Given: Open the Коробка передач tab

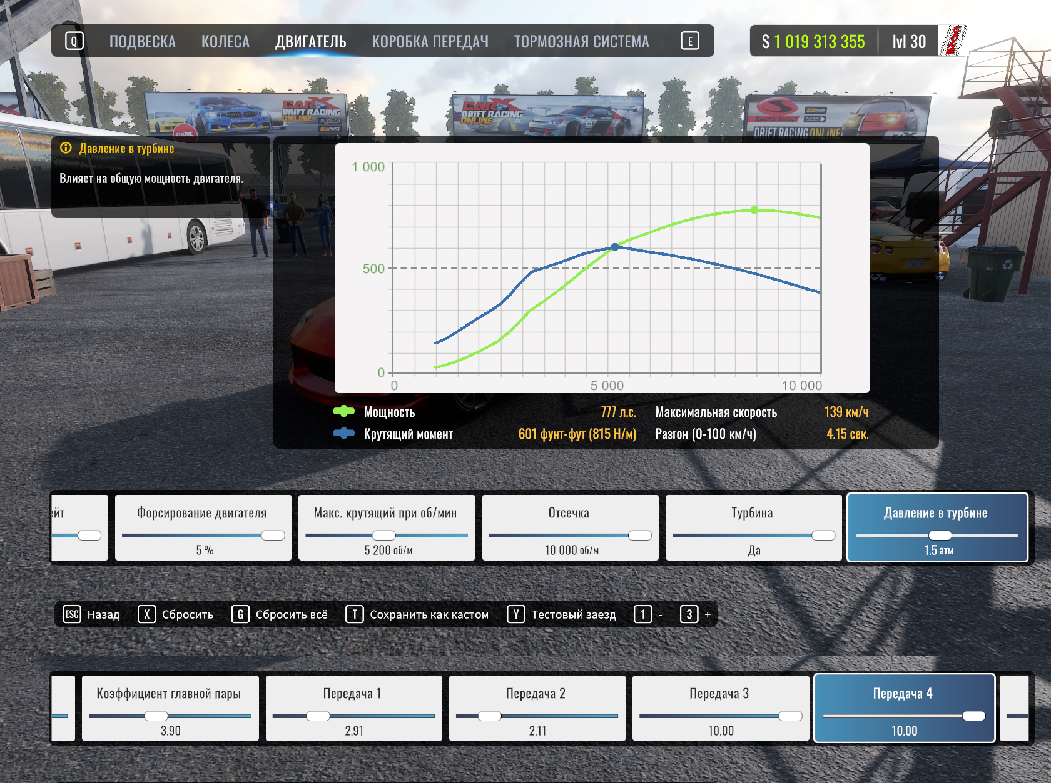Looking at the screenshot, I should (x=430, y=42).
